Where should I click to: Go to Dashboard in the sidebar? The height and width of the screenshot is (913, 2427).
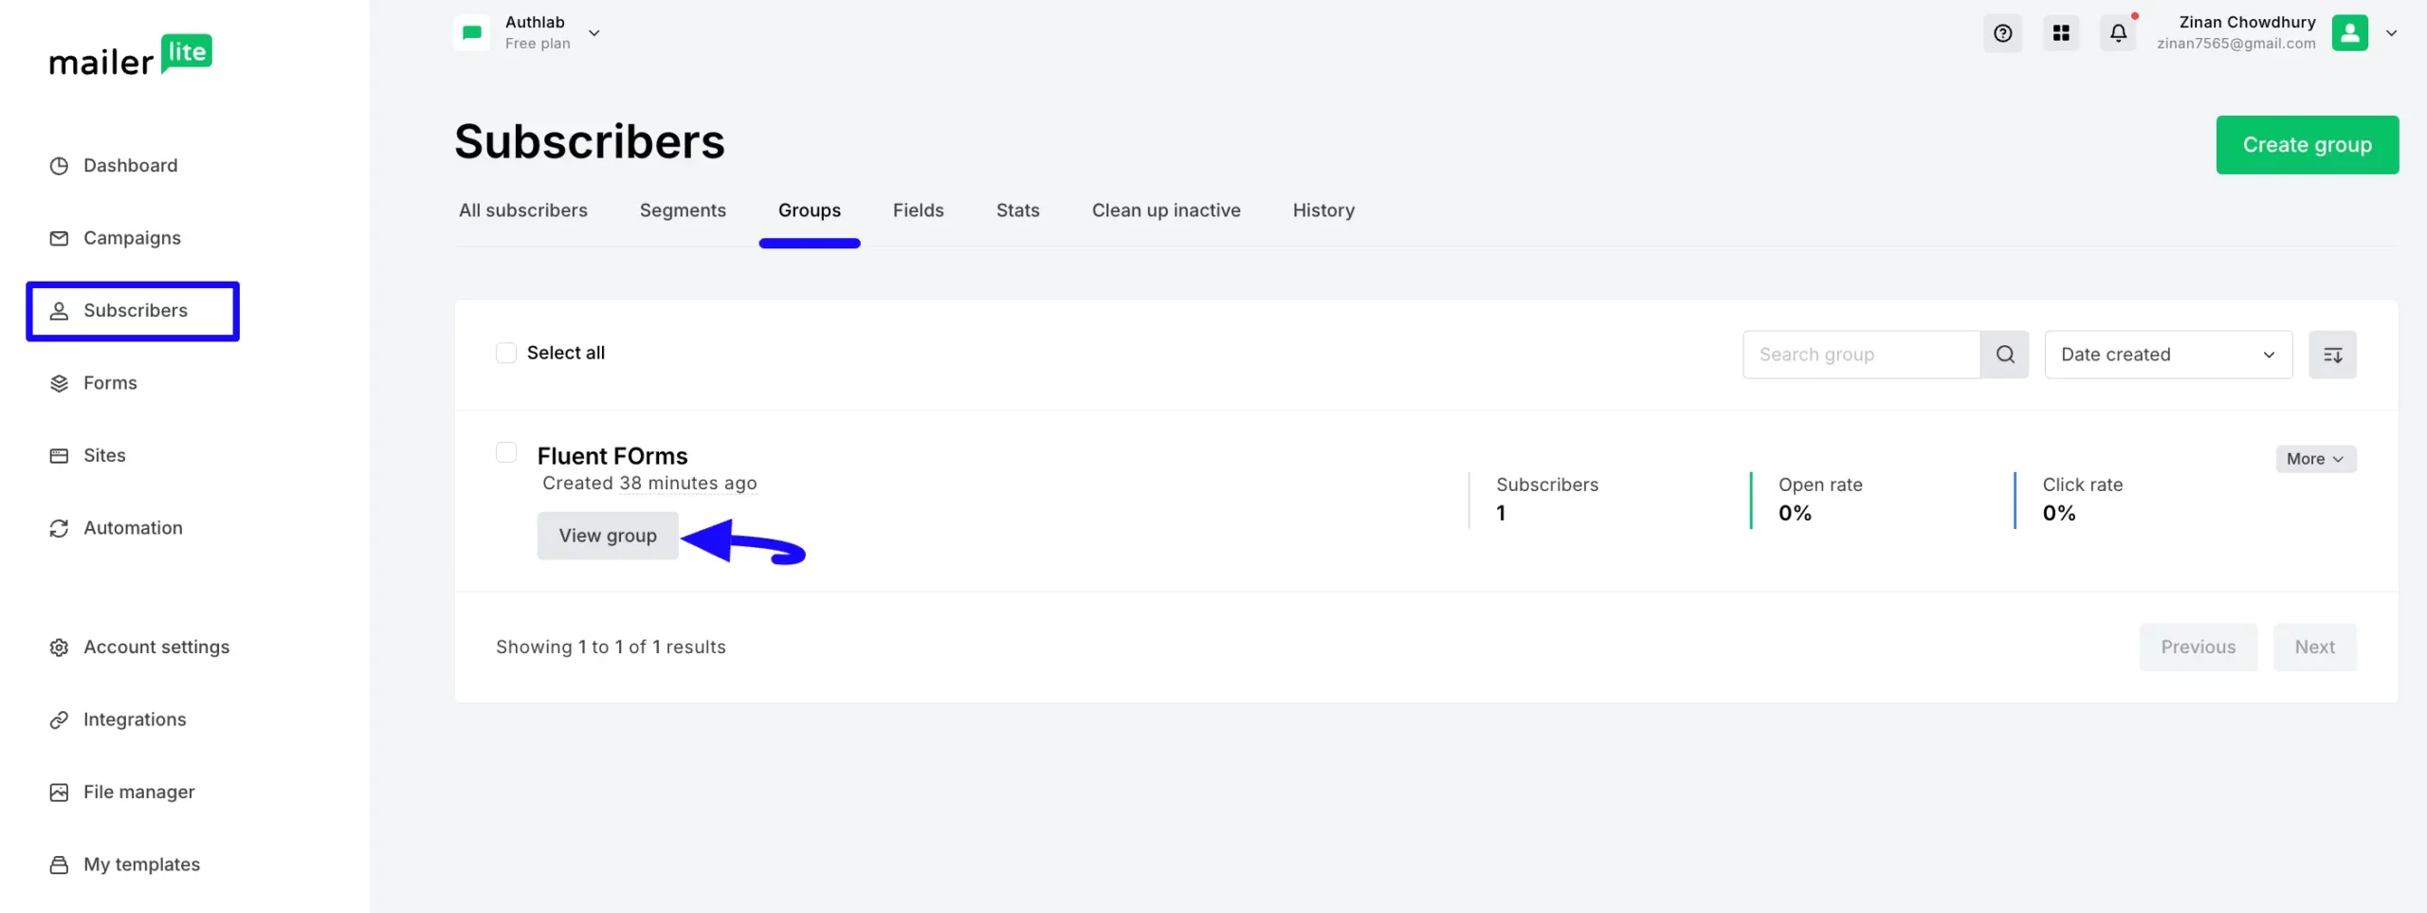(x=131, y=166)
